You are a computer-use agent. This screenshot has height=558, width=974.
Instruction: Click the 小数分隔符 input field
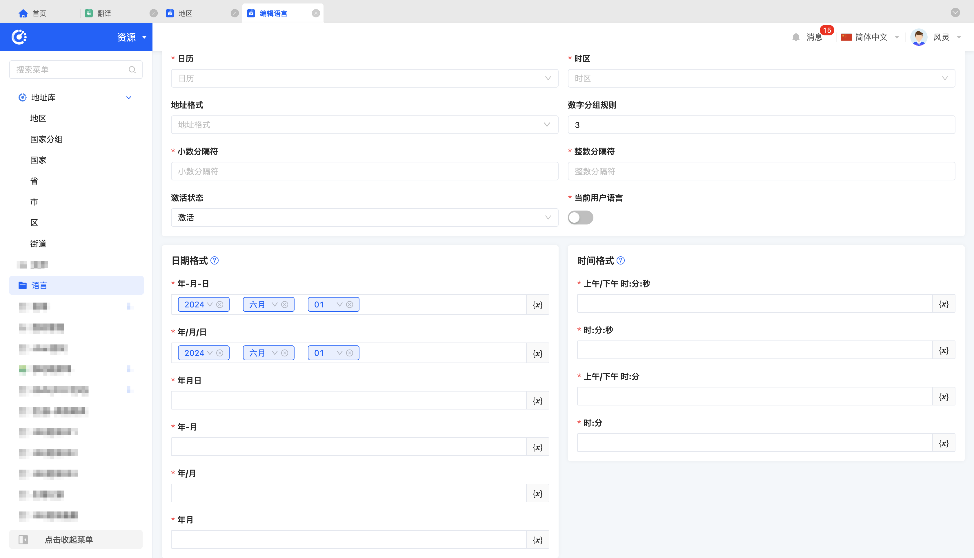pos(364,171)
